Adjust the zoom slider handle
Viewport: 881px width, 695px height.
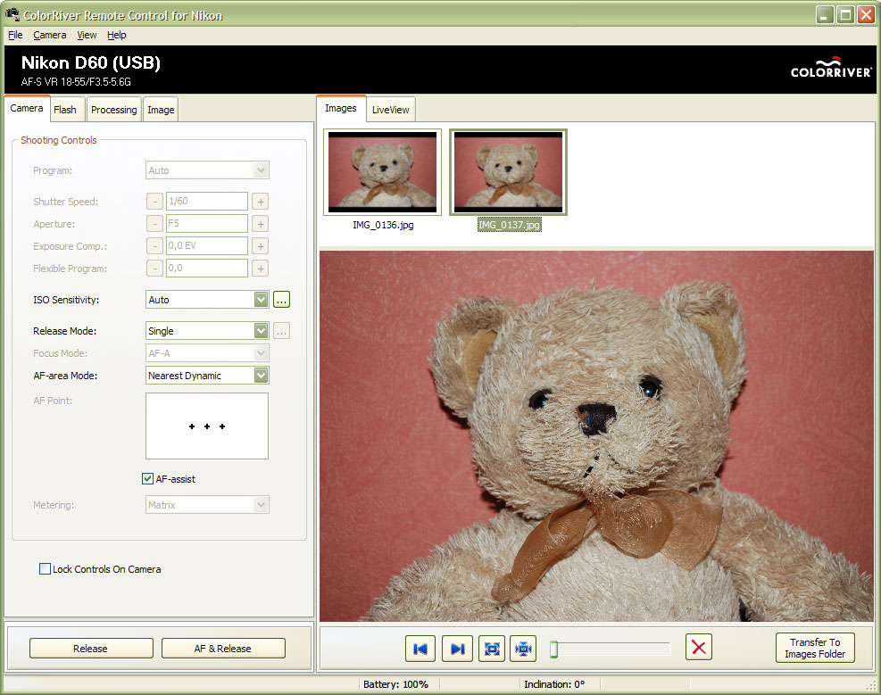click(553, 649)
